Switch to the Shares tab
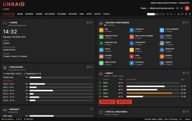The height and width of the screenshot is (121, 192). point(29,14)
